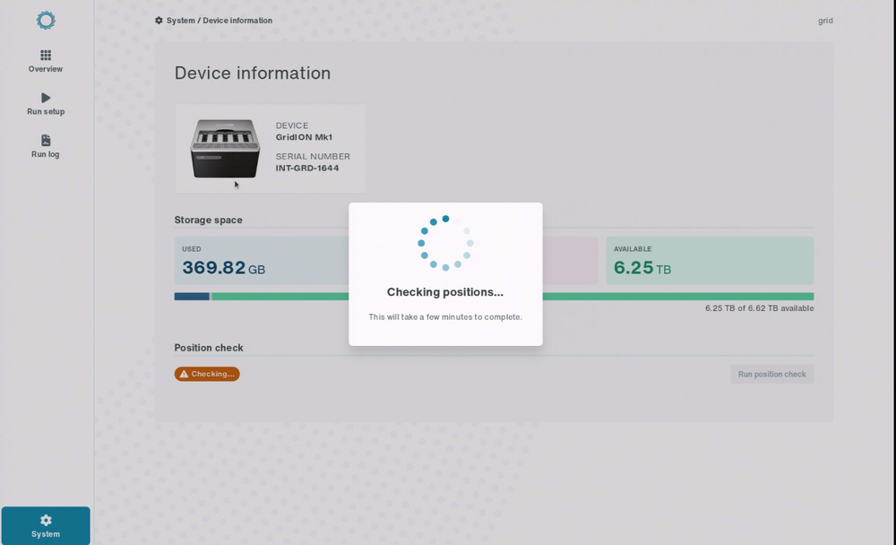Click the blue used segment of storage bar
The image size is (896, 545).
[192, 296]
